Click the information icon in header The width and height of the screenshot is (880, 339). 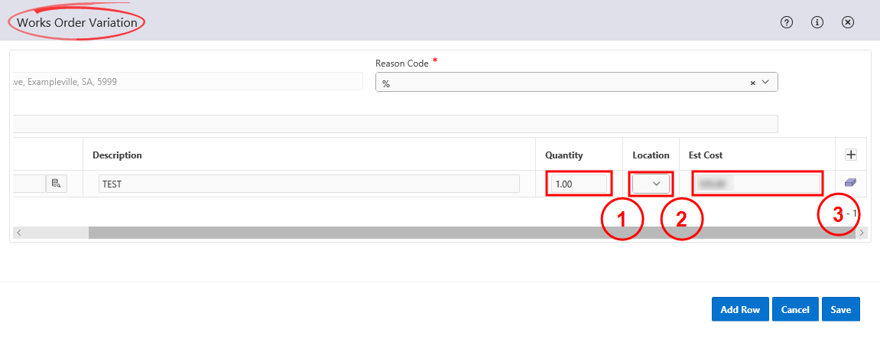(817, 22)
